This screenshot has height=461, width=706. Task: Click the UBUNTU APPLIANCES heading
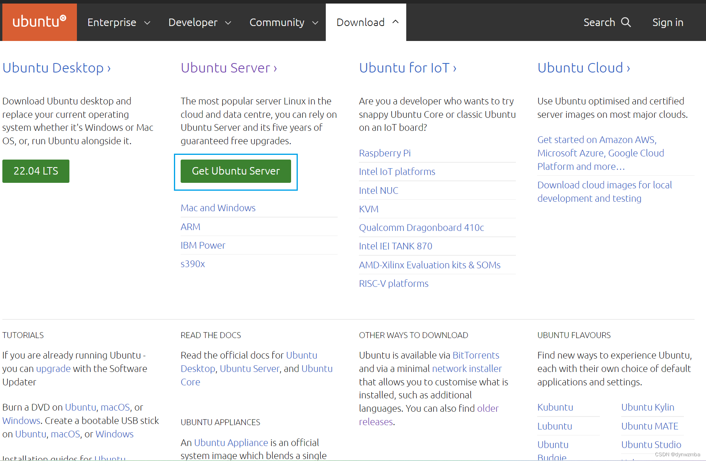coord(220,422)
